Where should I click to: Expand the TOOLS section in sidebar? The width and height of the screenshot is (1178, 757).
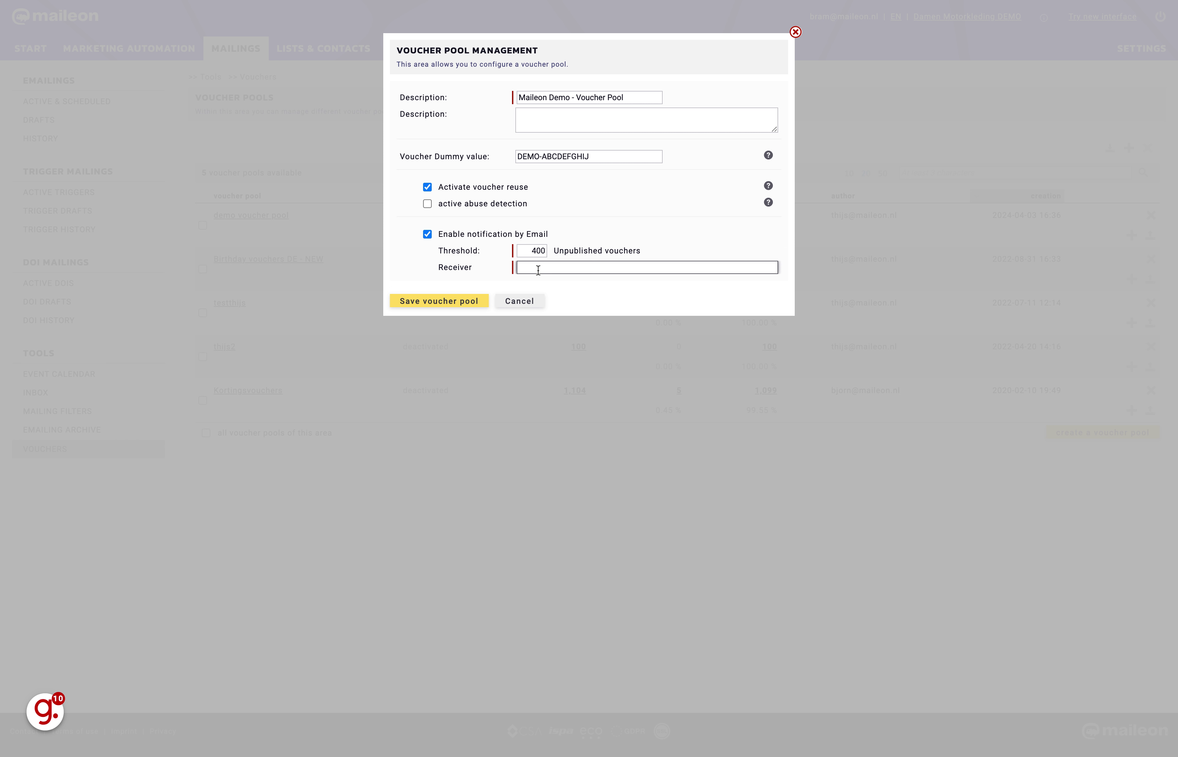tap(38, 353)
